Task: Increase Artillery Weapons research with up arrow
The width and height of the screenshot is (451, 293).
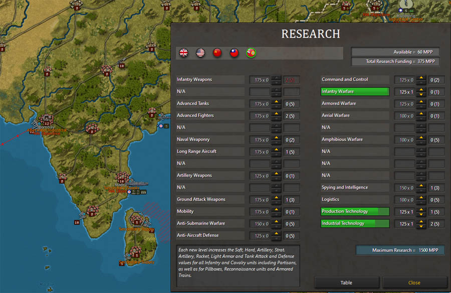Action: click(x=277, y=174)
